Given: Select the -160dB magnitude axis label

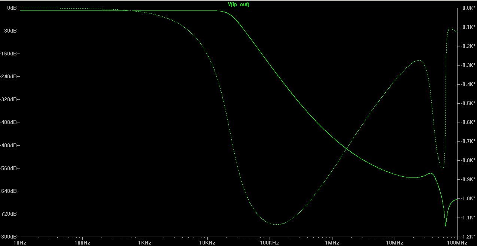Looking at the screenshot, I should click(8, 54).
